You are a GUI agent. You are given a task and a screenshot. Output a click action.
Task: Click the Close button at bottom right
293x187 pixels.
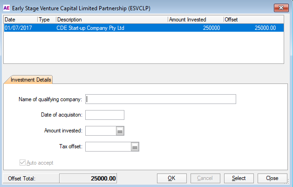[x=272, y=178]
